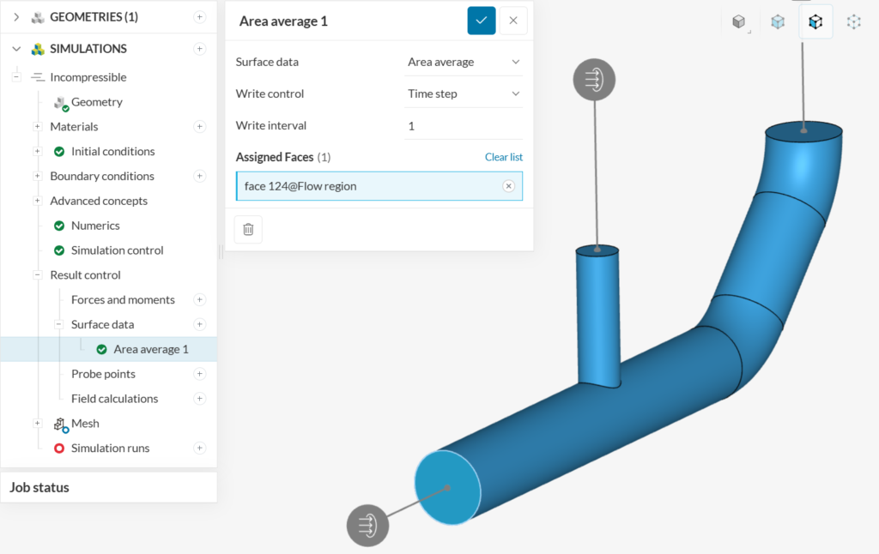Click the Clear list link
This screenshot has width=879, height=554.
point(503,157)
